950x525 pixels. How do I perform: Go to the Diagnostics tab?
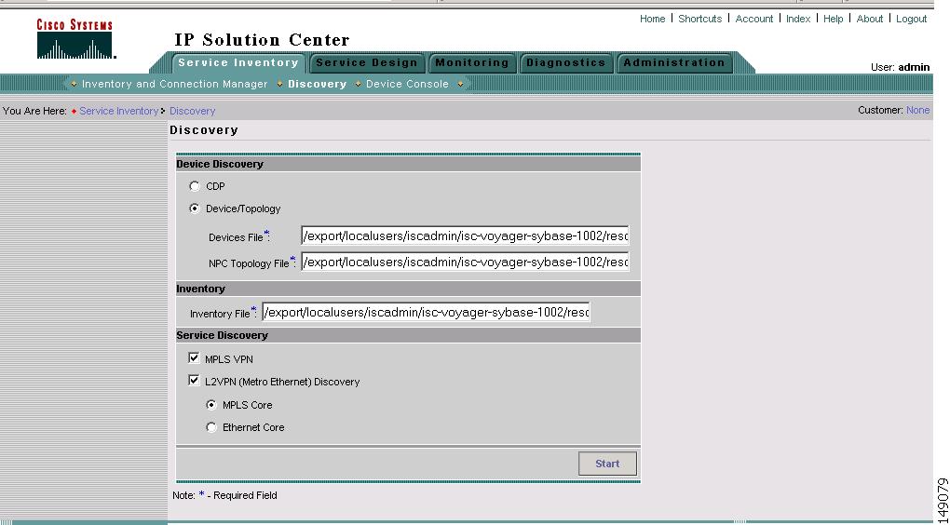(x=566, y=63)
